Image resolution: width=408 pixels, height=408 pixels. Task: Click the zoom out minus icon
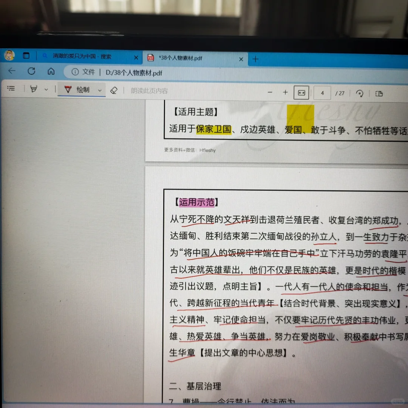point(270,92)
